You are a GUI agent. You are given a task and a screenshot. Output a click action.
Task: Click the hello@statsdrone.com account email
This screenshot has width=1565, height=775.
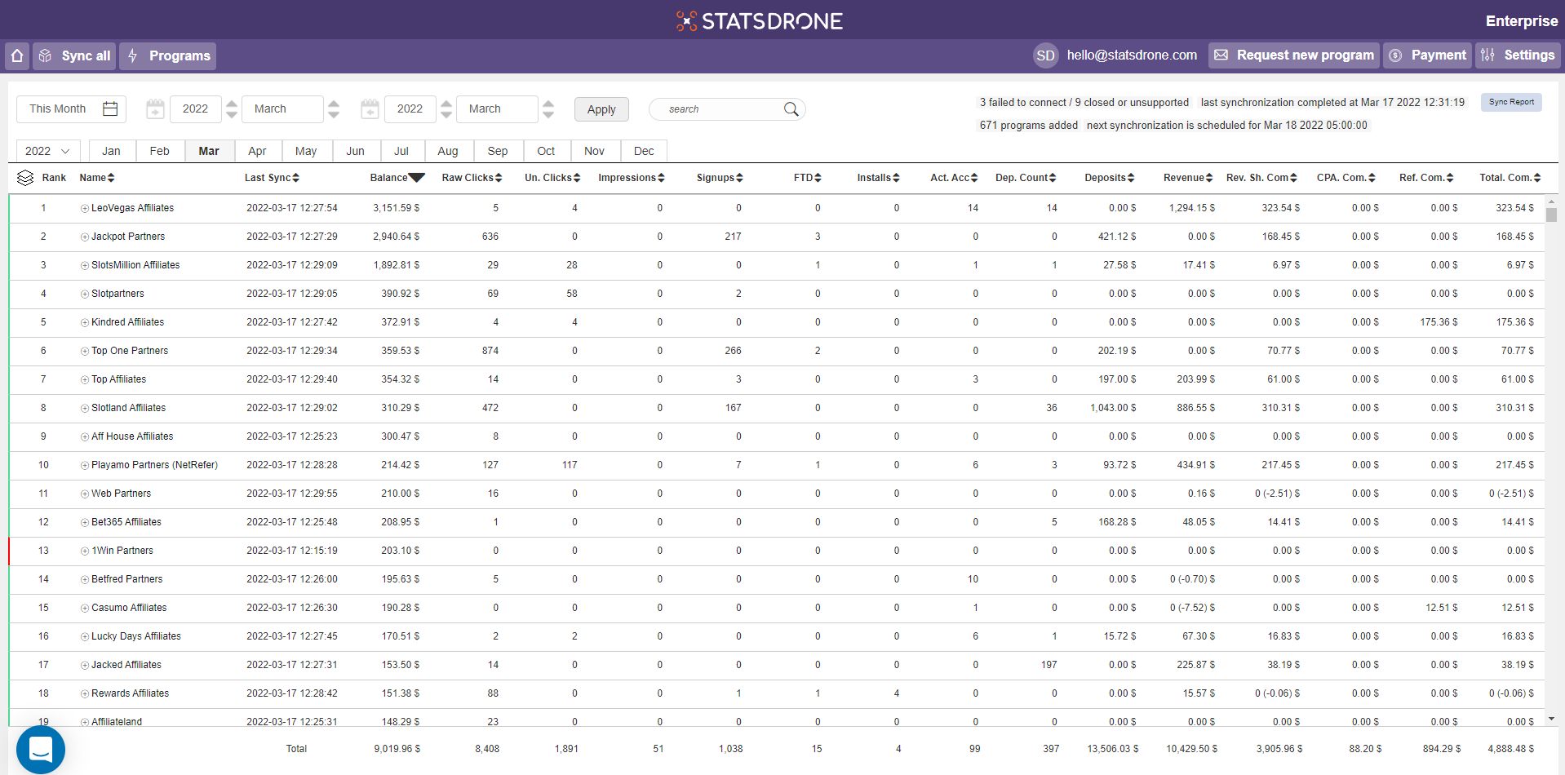[x=1132, y=55]
